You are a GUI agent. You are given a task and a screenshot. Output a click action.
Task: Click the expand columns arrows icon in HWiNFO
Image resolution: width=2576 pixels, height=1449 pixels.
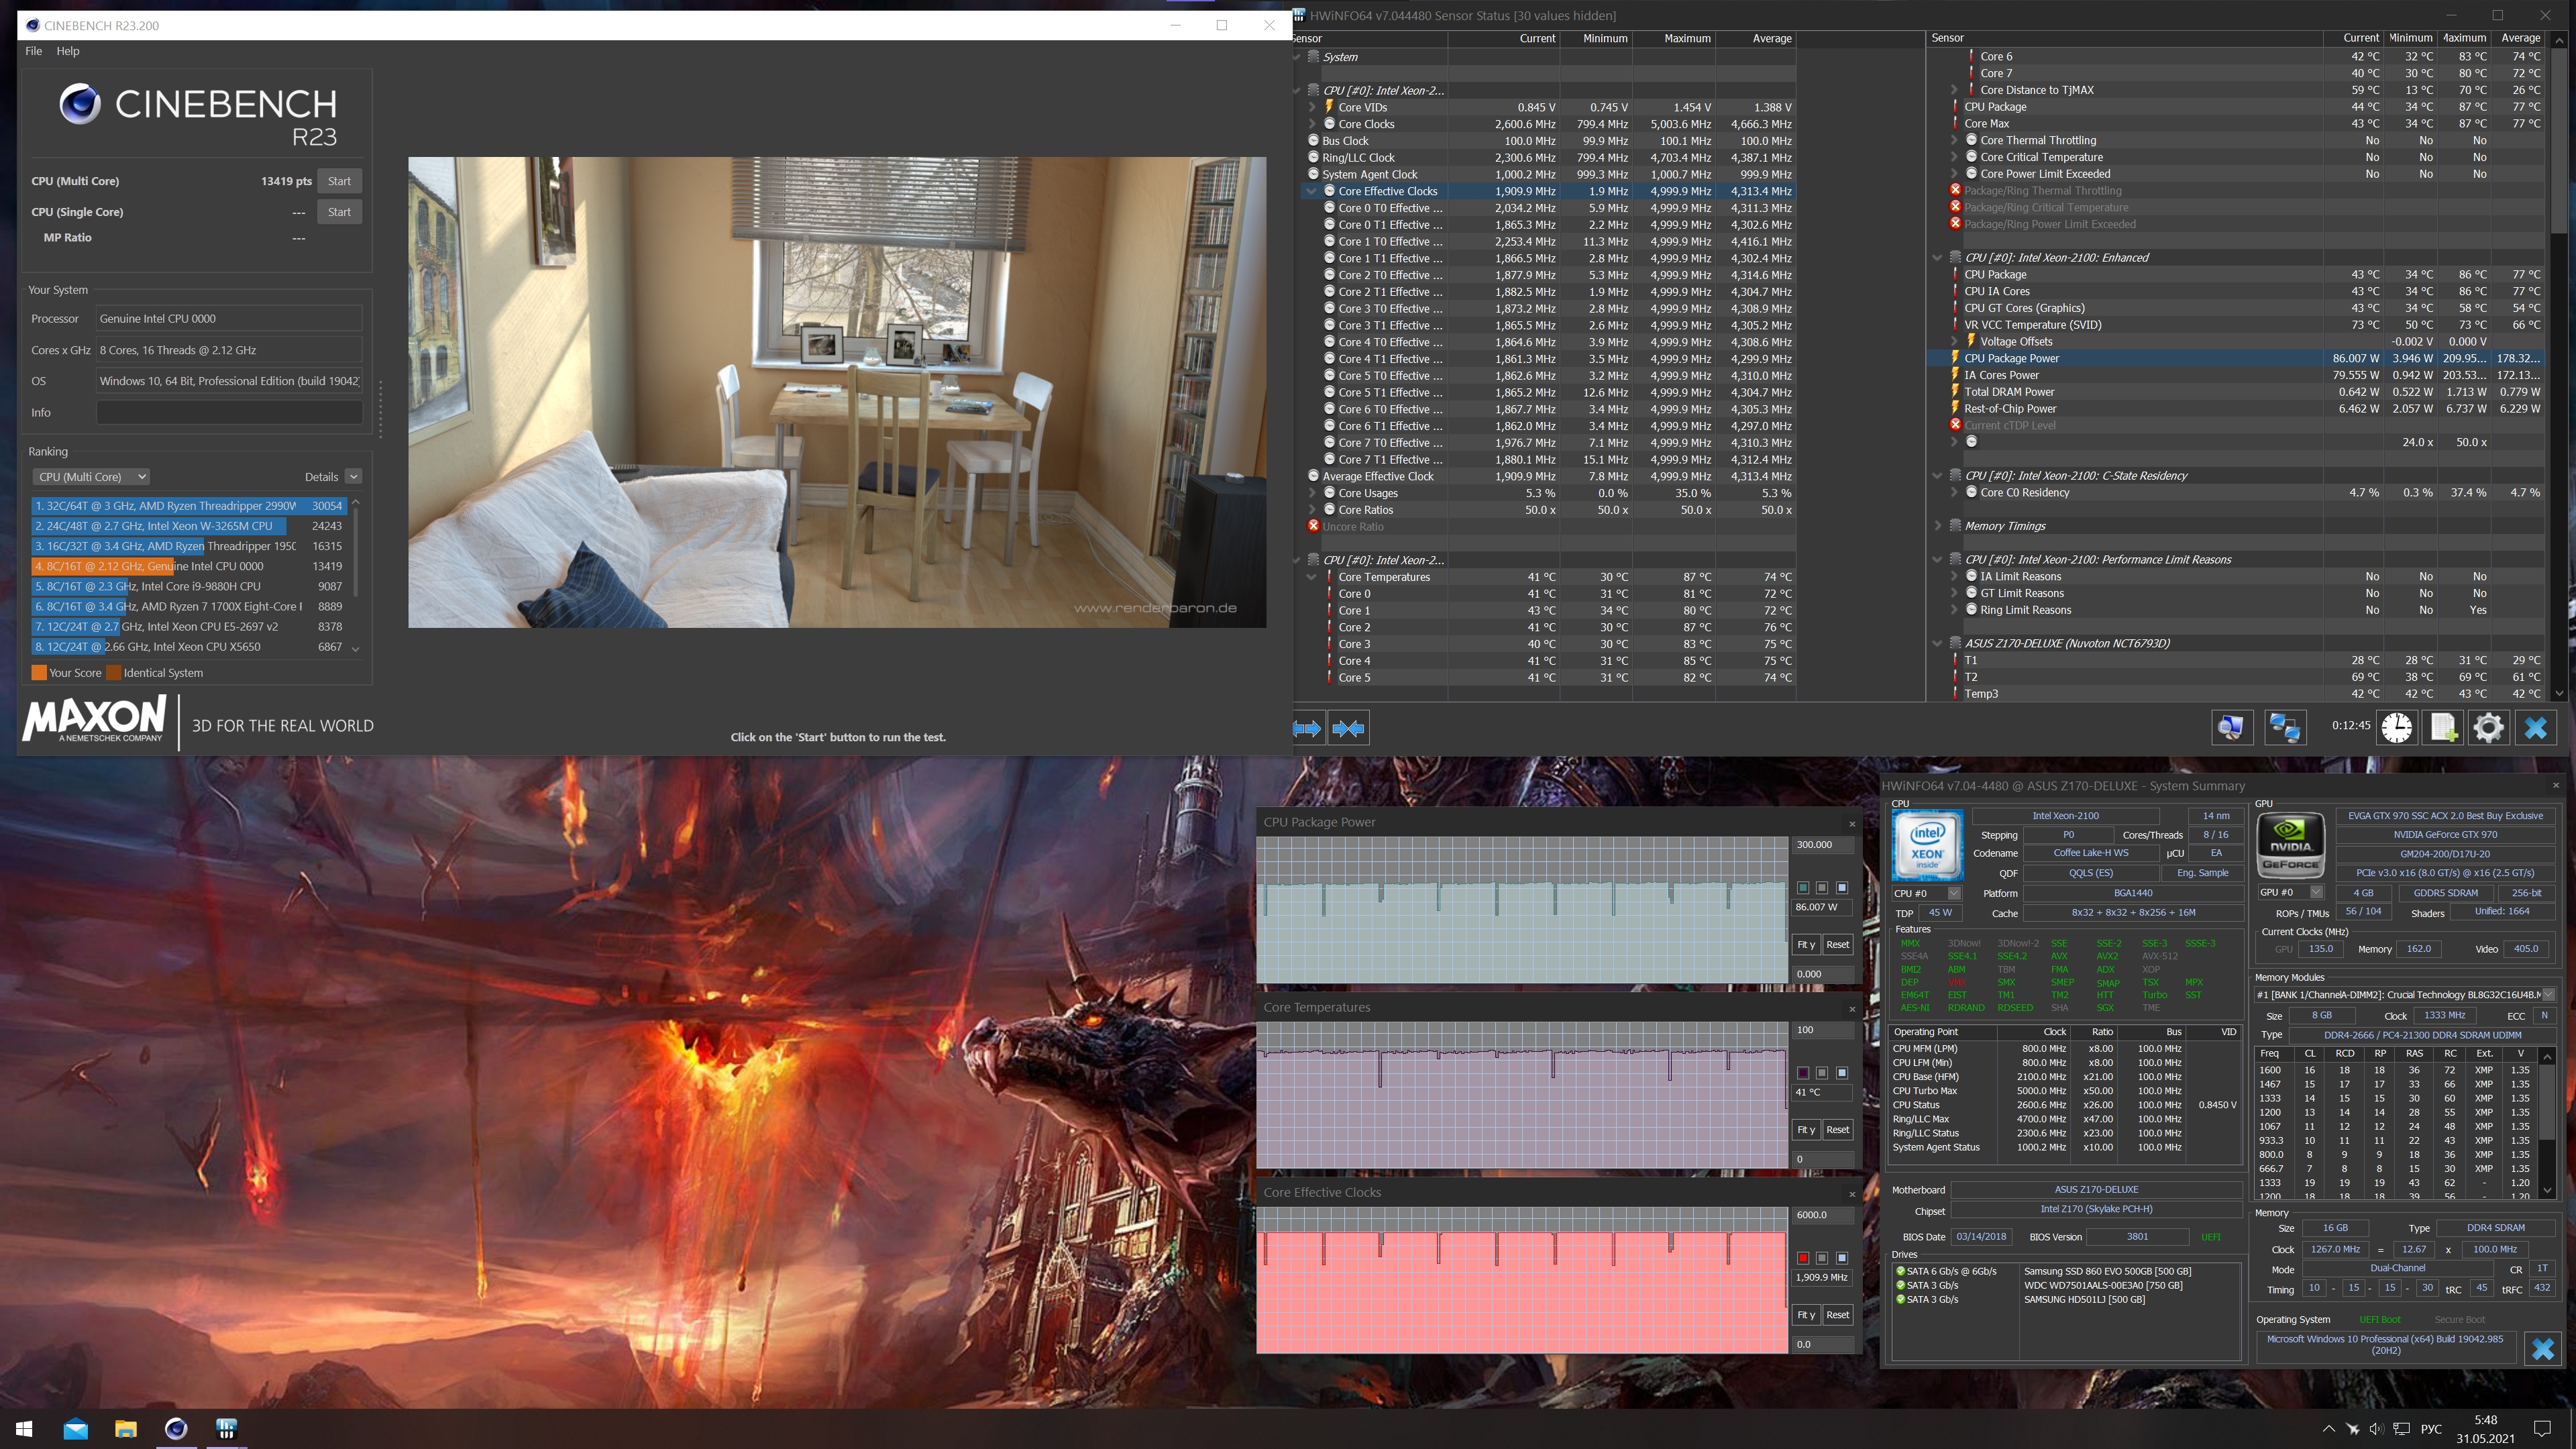pos(1307,728)
